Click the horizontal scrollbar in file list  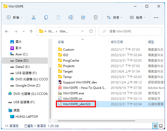pos(96,121)
